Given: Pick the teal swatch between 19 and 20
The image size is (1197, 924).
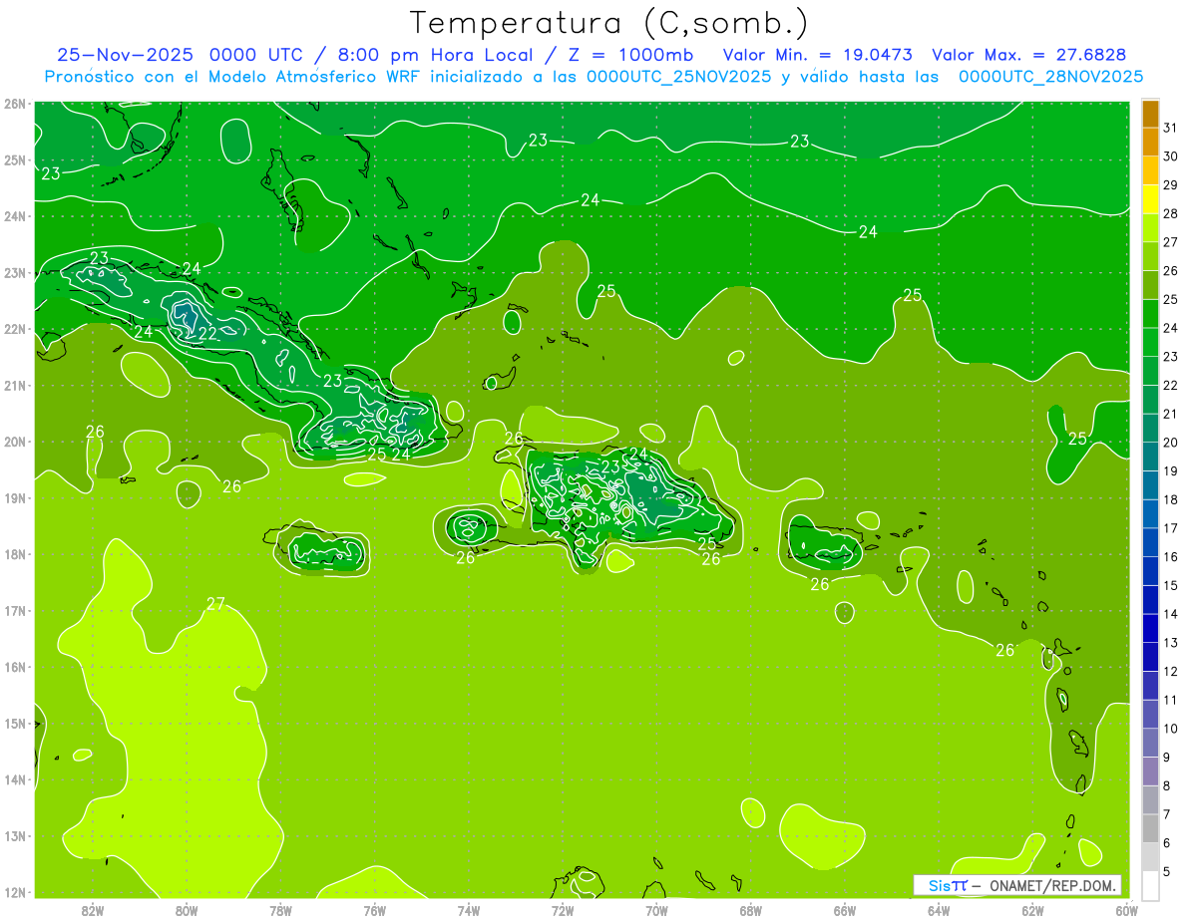Looking at the screenshot, I should pos(1150,457).
